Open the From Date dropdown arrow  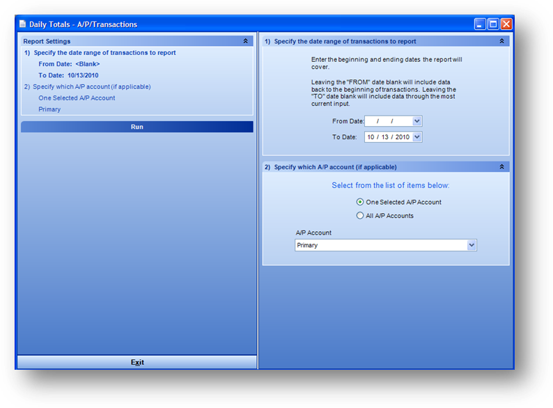pos(417,121)
